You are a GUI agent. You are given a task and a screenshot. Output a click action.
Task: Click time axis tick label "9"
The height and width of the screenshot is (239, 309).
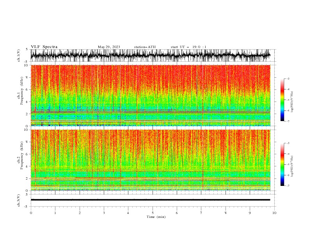[x=250, y=213]
